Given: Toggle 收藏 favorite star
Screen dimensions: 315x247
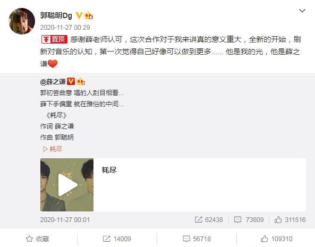Looking at the screenshot, I should coord(38,239).
